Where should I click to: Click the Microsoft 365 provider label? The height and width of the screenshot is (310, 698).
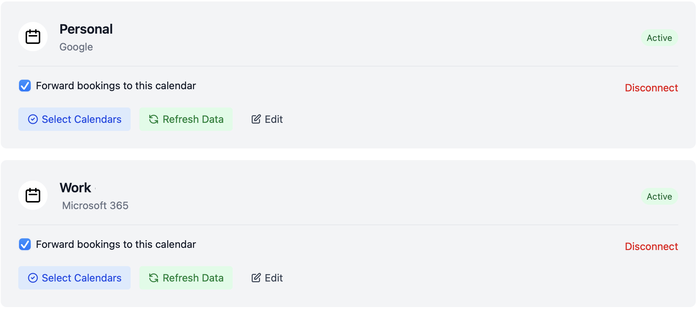(95, 206)
